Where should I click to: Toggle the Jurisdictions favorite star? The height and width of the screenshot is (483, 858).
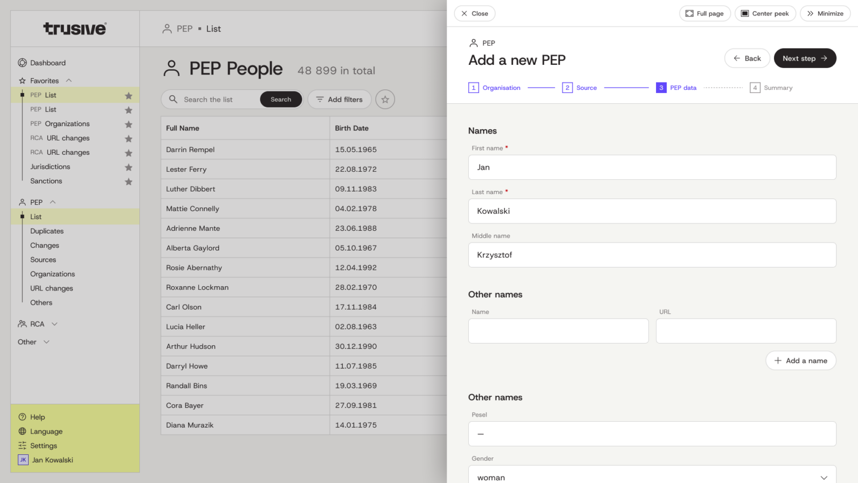[129, 167]
